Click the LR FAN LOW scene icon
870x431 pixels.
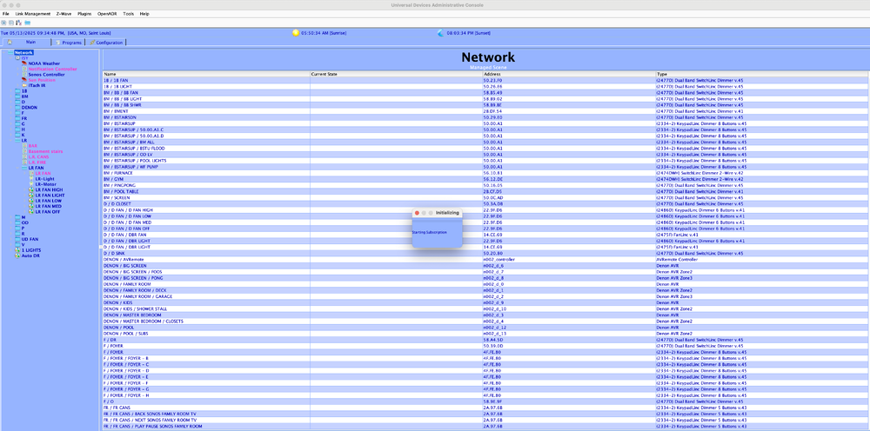(31, 201)
